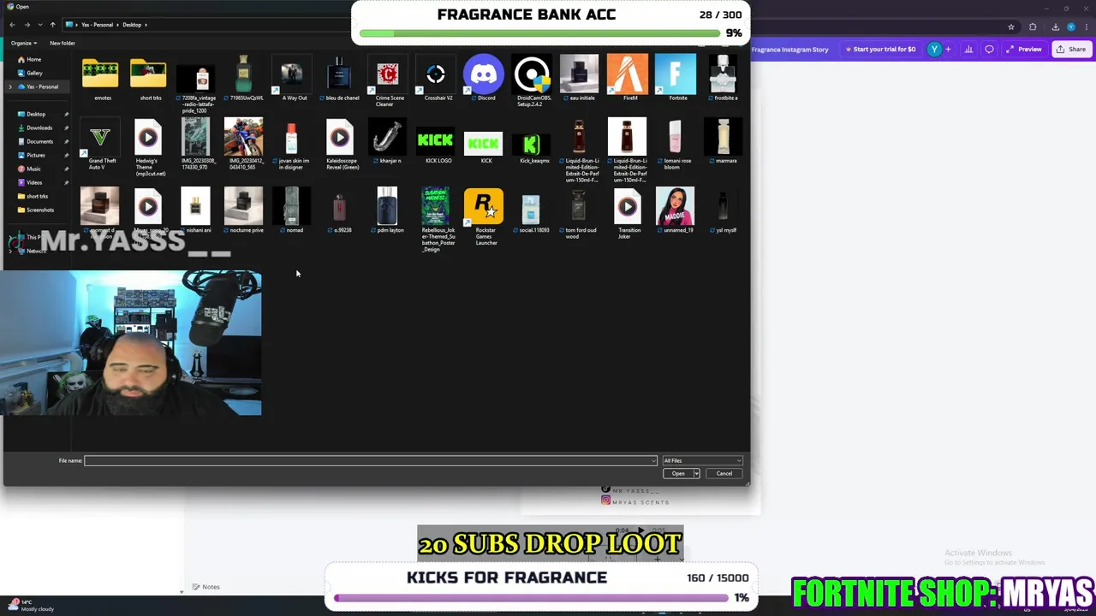Image resolution: width=1096 pixels, height=616 pixels.
Task: Select the A Way Out shortcut
Action: coord(293,79)
